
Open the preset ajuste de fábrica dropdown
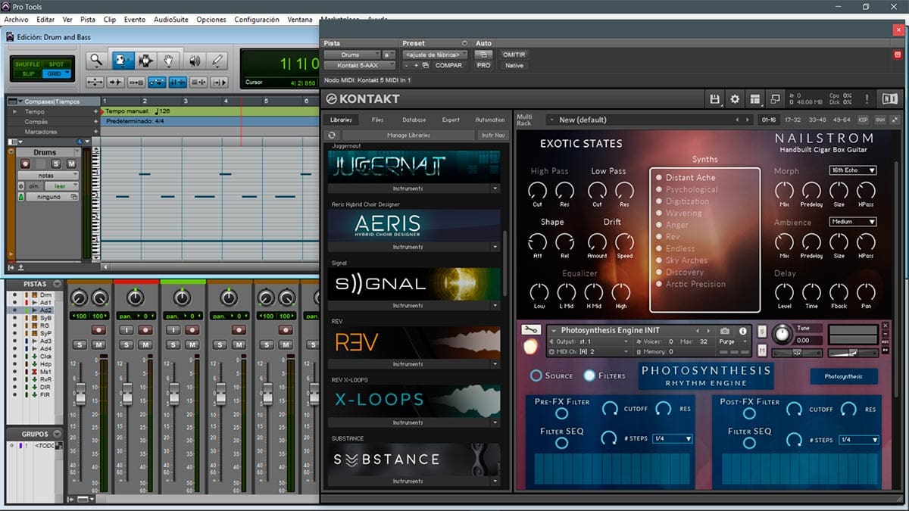[433, 55]
